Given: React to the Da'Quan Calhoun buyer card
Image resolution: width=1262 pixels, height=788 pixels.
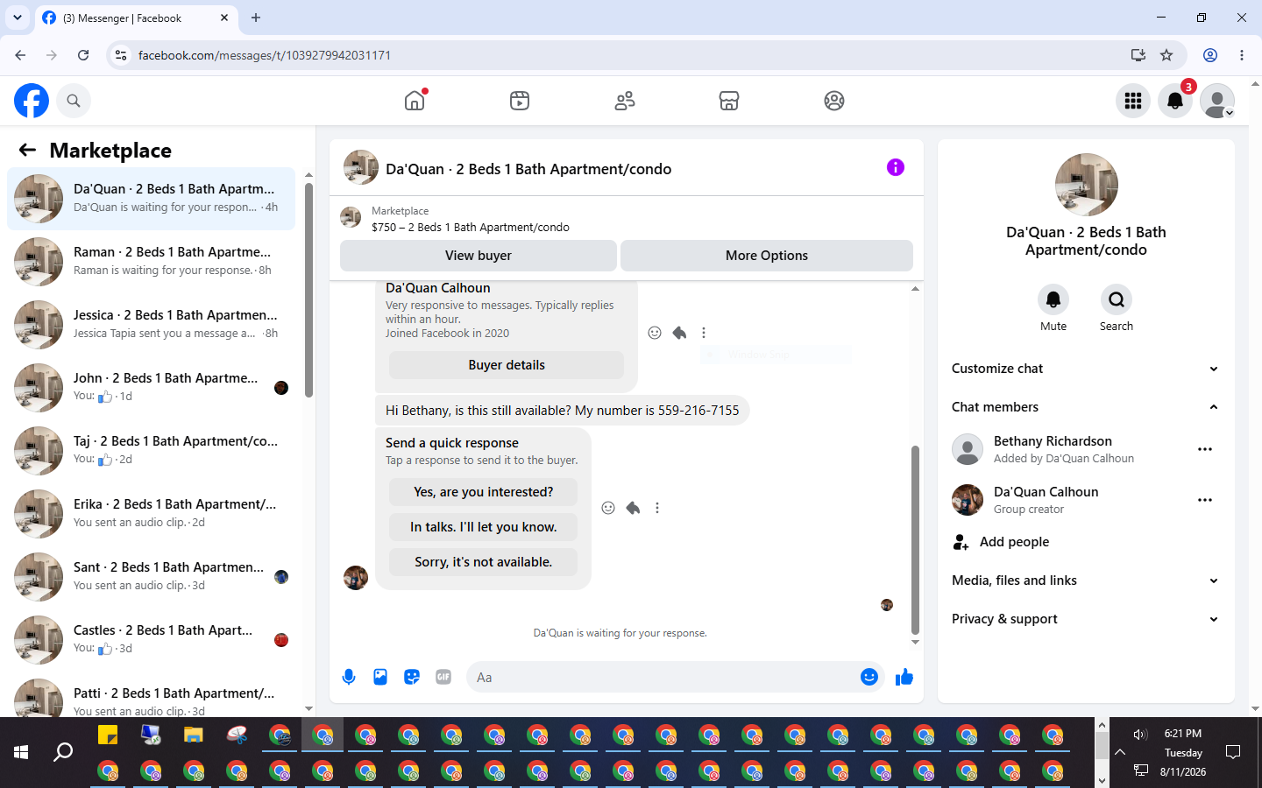Looking at the screenshot, I should click(655, 333).
